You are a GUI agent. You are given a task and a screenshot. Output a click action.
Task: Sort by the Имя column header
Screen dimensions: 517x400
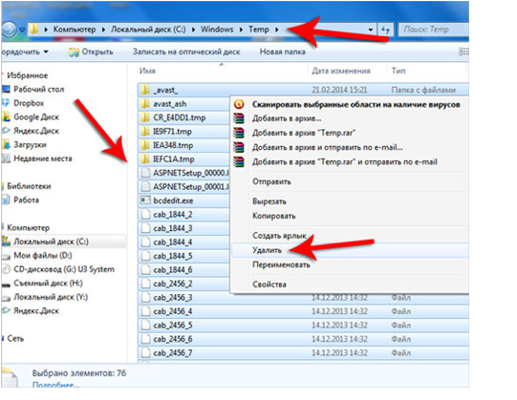coord(147,71)
